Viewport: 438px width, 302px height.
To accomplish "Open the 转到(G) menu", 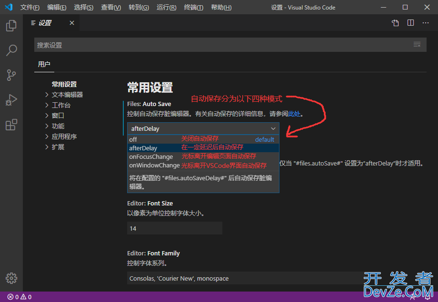I will 139,7.
